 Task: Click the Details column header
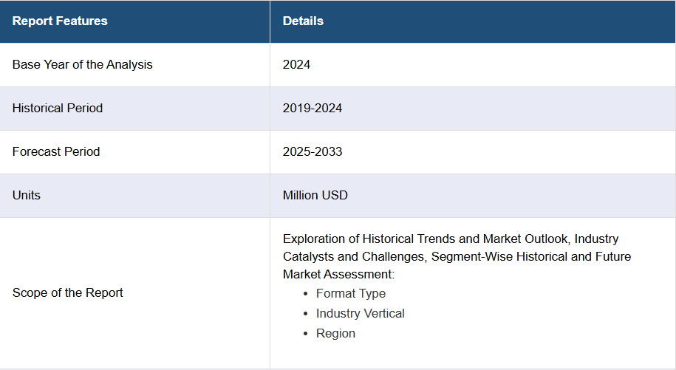click(303, 21)
